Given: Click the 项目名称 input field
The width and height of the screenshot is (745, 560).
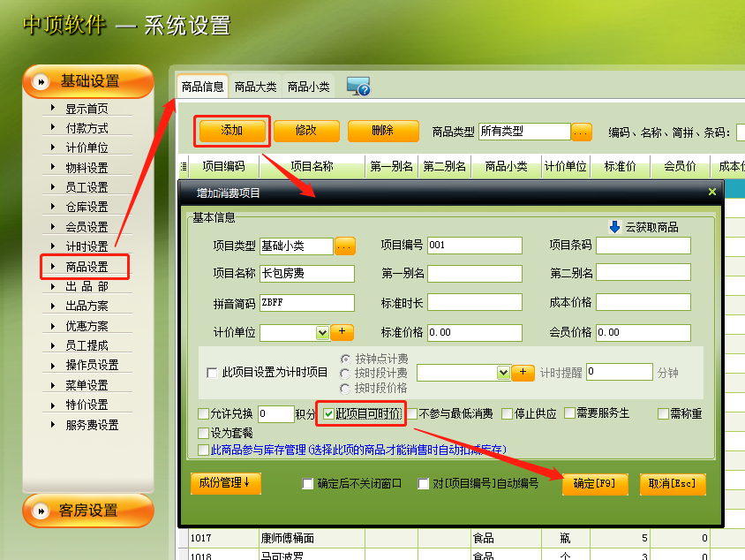Looking at the screenshot, I should point(307,273).
